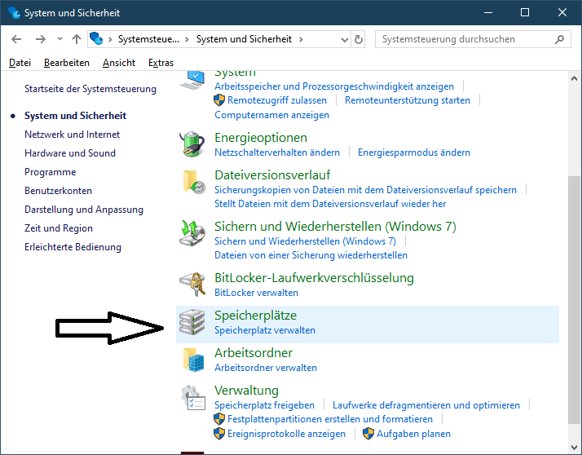582x455 pixels.
Task: Open Erleichterte Bedienung category
Action: click(73, 247)
